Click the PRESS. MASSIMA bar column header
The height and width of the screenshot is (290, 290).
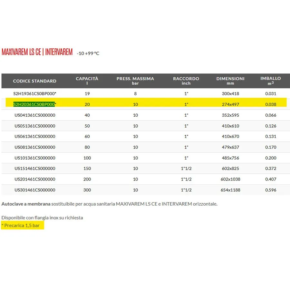[x=135, y=81]
